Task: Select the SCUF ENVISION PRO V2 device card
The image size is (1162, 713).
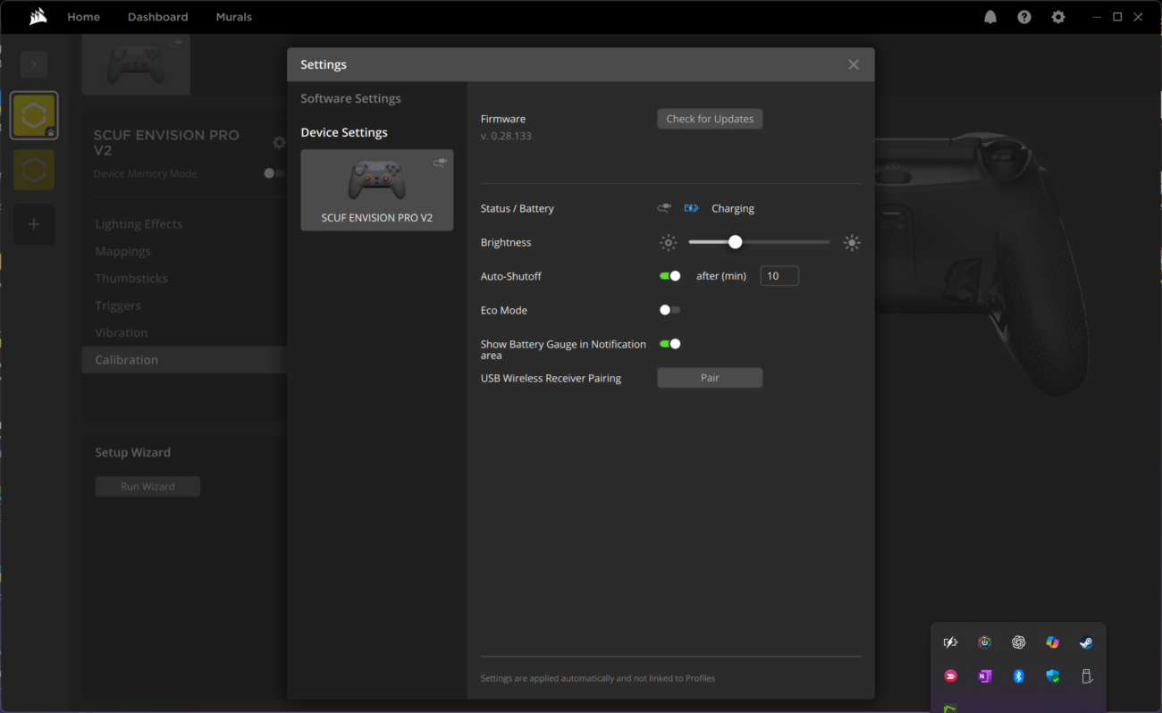Action: (x=377, y=189)
